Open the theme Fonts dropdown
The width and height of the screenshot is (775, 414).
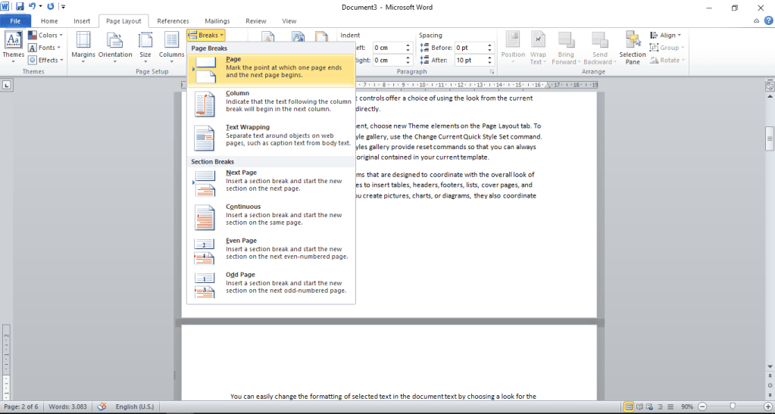(42, 48)
